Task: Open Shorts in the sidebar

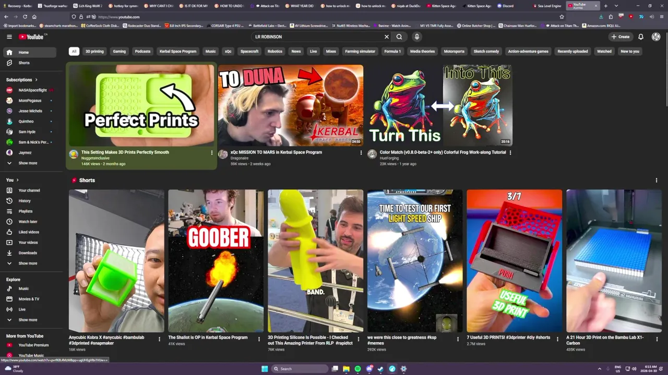Action: [x=30, y=63]
